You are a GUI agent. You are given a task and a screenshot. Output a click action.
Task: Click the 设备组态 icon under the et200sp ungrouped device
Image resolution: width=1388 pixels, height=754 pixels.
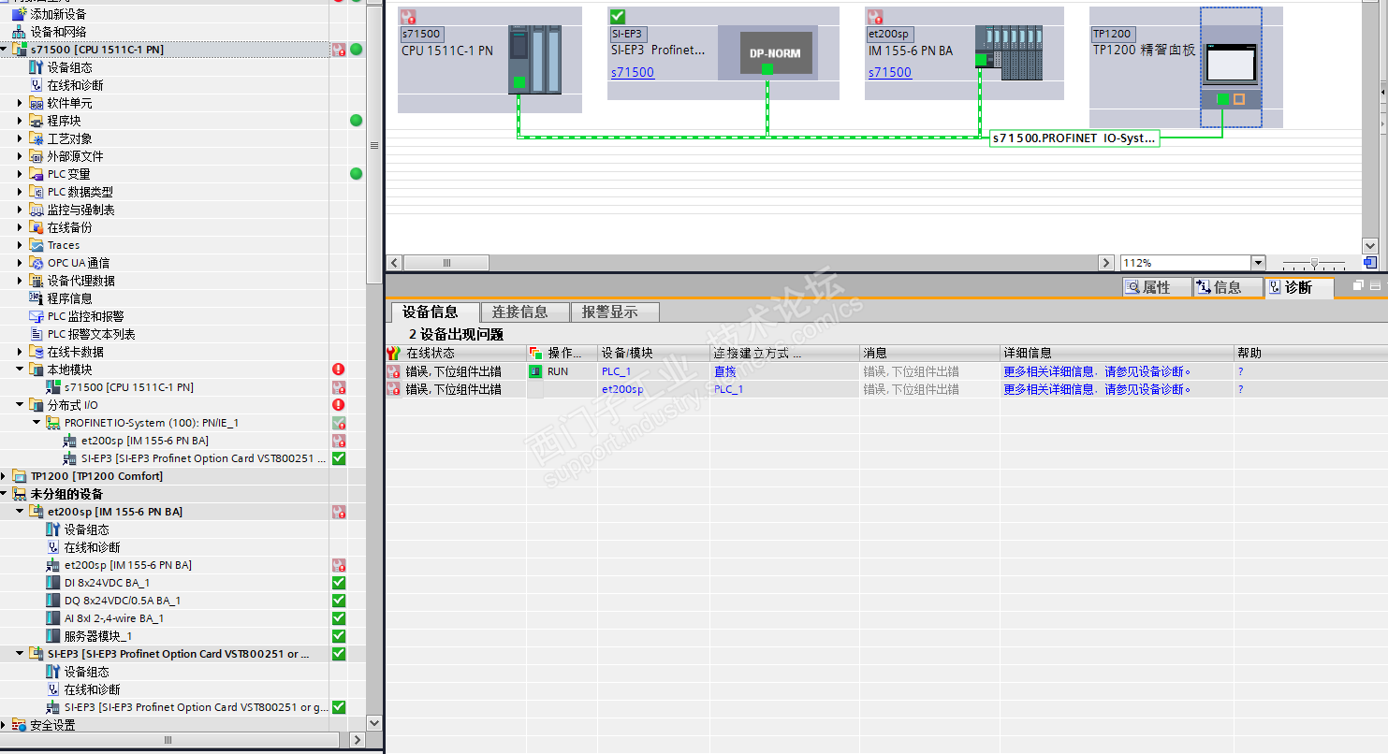click(54, 529)
